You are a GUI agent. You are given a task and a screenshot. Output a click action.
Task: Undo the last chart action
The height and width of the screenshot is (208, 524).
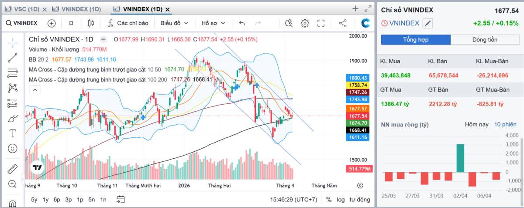point(242,23)
